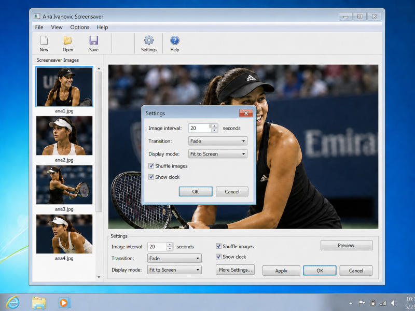Show hidden tray icons arrow

coord(351,303)
